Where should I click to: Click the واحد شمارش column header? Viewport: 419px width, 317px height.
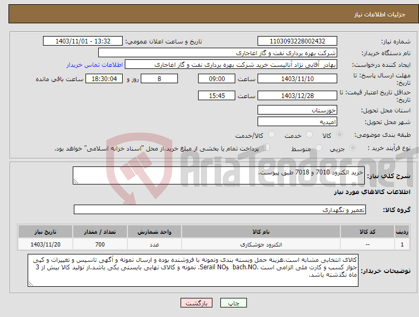(x=155, y=232)
